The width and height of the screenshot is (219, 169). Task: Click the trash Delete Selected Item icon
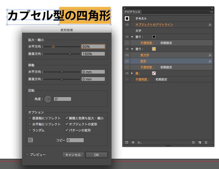(206, 142)
